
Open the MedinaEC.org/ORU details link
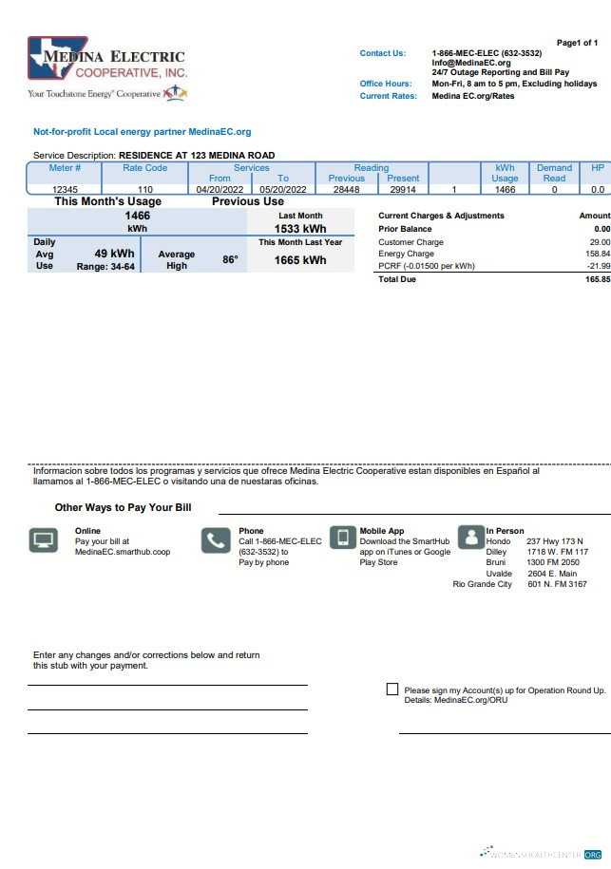click(x=470, y=700)
